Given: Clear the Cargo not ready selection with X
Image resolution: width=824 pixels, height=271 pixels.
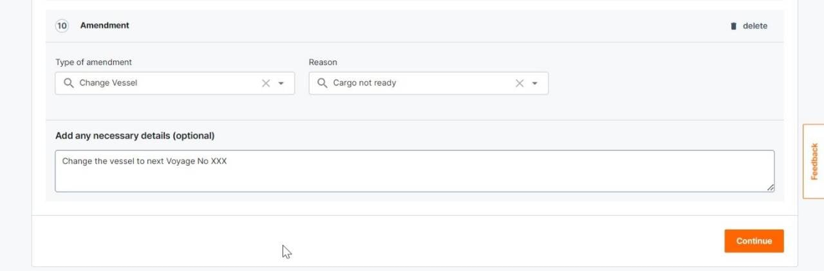Looking at the screenshot, I should [520, 83].
